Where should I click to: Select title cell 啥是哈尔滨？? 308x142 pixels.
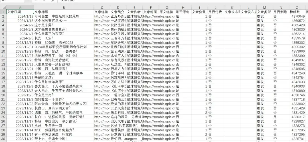[64, 77]
